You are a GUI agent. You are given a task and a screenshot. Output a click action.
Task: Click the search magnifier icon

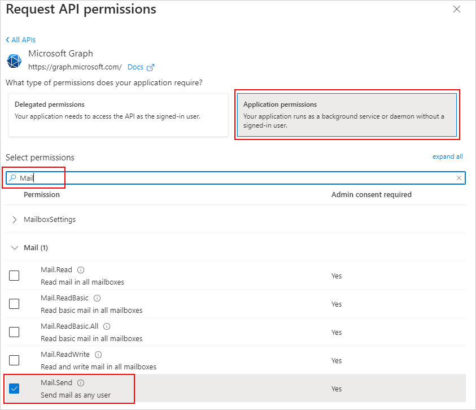click(12, 178)
